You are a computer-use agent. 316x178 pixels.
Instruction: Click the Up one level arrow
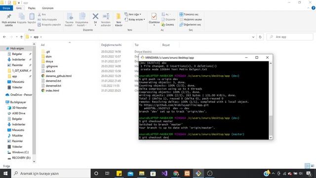21,37
